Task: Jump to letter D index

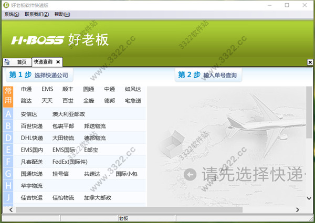Action: click(8, 138)
